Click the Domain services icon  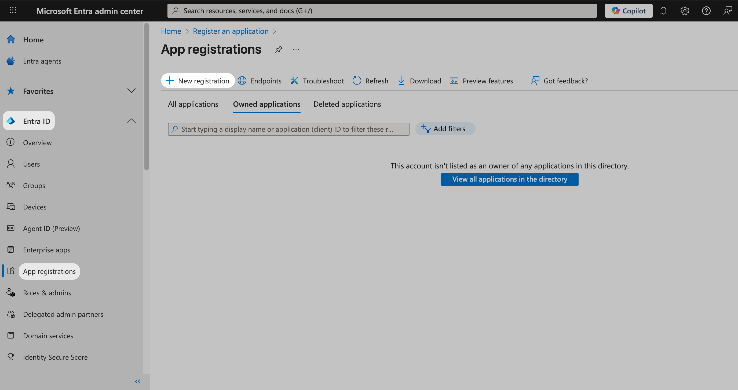10,335
